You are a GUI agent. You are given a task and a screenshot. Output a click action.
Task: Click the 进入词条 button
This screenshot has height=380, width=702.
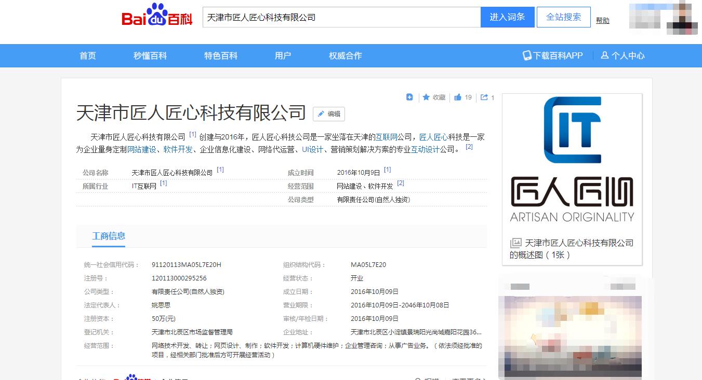[507, 17]
